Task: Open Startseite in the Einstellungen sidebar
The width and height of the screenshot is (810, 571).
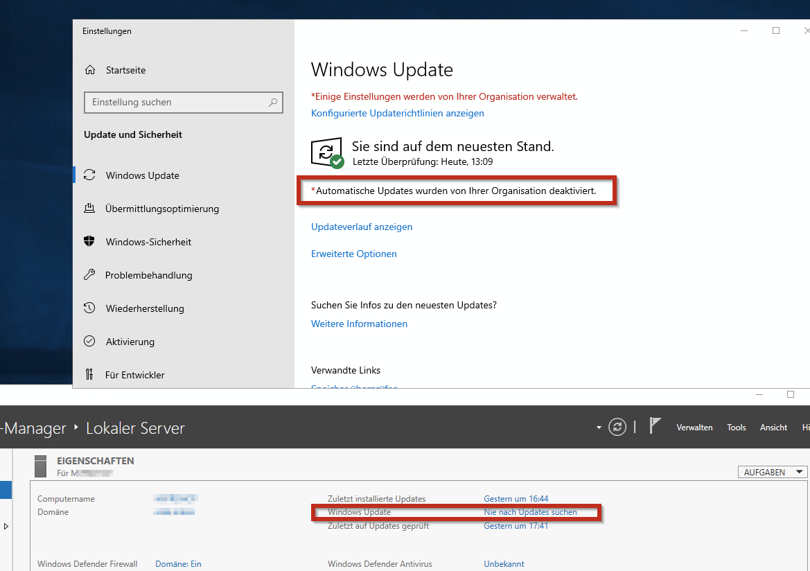Action: 125,70
